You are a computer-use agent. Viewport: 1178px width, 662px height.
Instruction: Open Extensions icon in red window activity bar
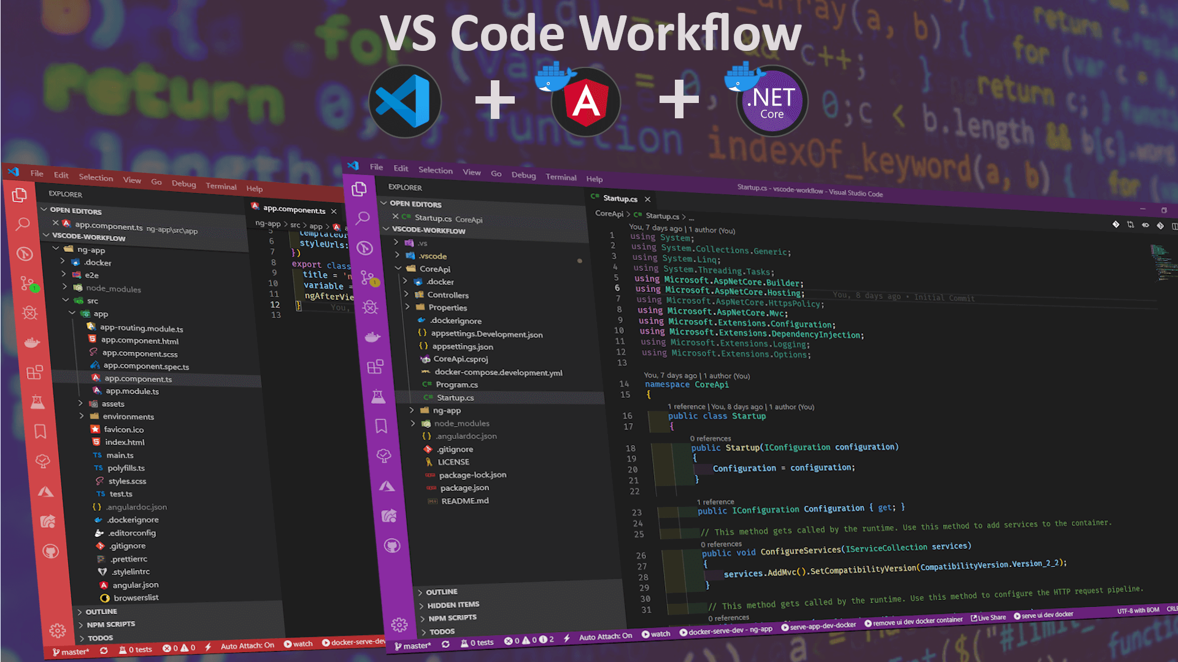pos(35,372)
